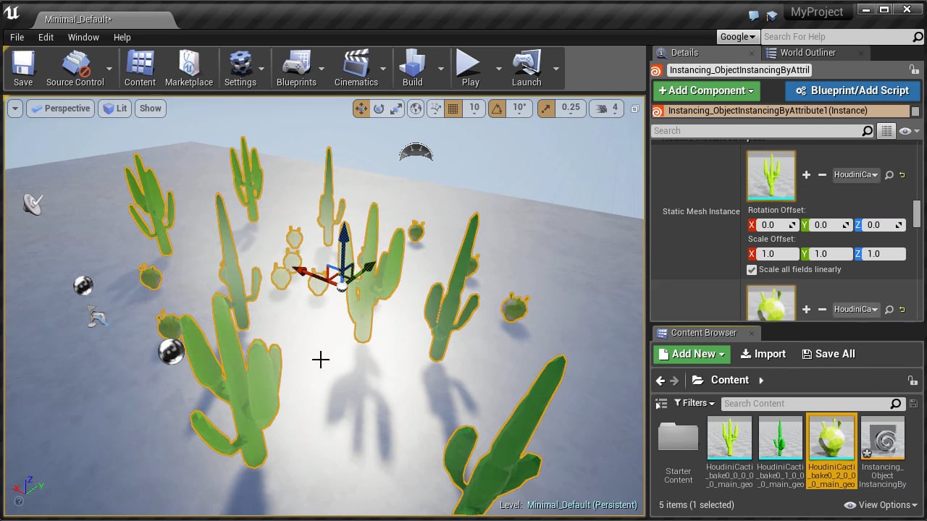Toggle scale snapping in the viewport
Screen dimensions: 927x521
point(545,109)
